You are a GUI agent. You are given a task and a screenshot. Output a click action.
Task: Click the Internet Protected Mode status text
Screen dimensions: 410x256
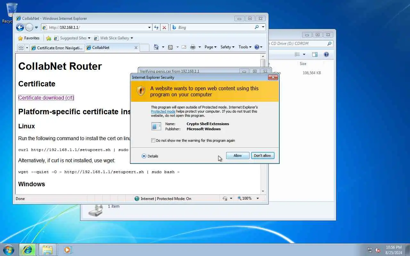coord(166,199)
